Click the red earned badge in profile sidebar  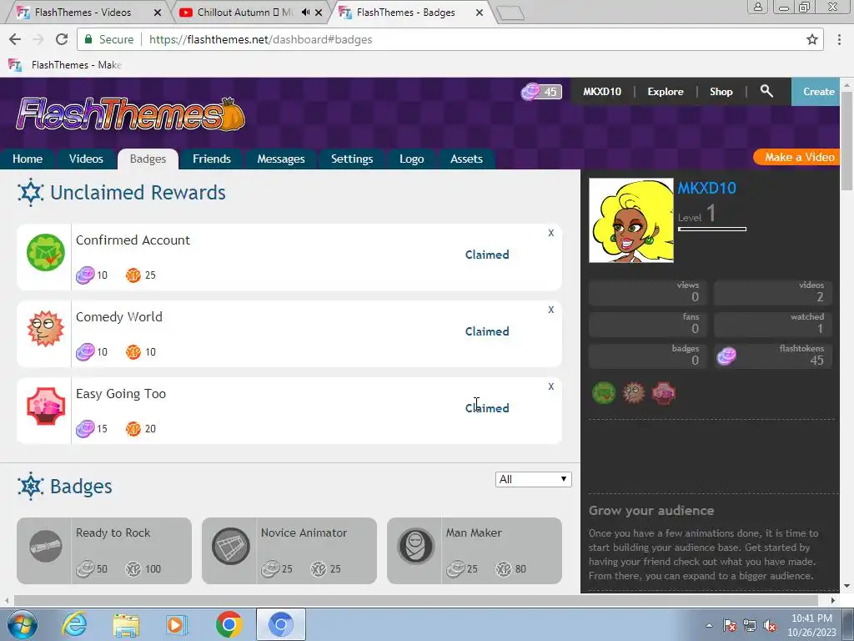[x=664, y=392]
